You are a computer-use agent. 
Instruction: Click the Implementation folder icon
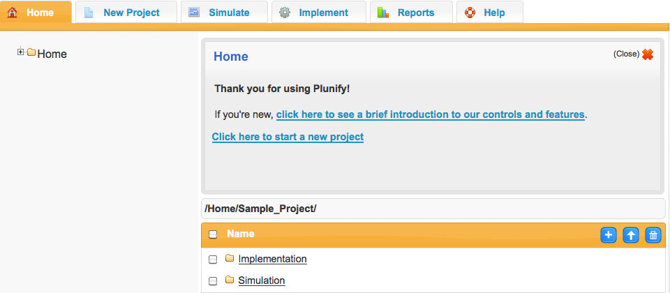pos(230,257)
